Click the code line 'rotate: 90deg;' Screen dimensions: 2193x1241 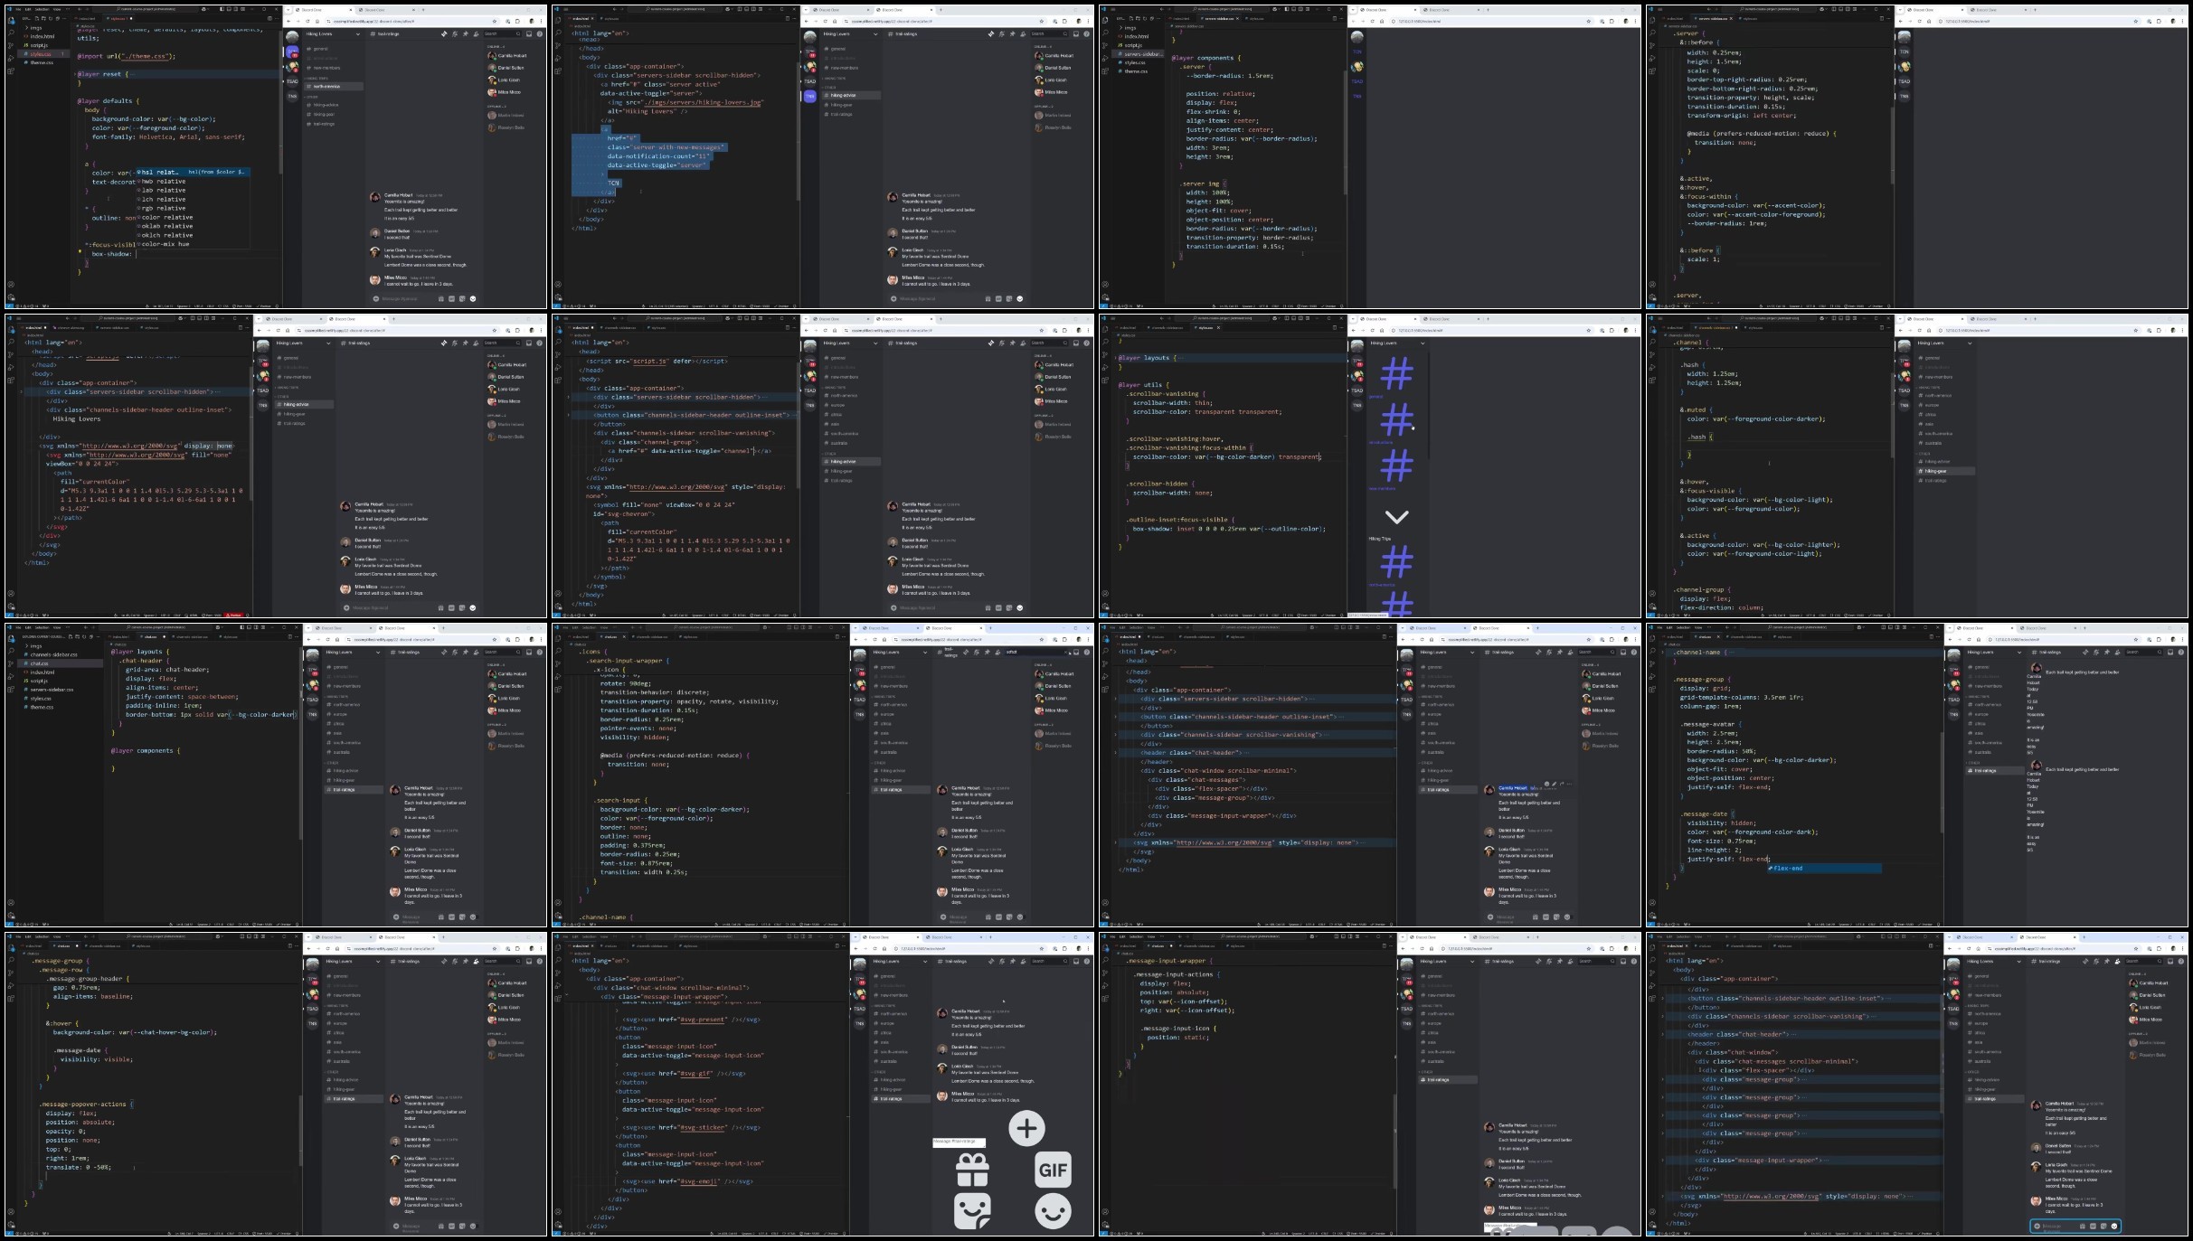click(625, 683)
